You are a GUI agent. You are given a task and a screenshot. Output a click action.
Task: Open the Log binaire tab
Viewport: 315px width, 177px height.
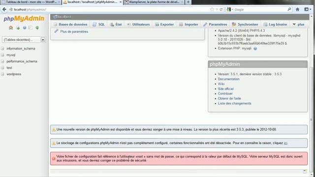275,25
